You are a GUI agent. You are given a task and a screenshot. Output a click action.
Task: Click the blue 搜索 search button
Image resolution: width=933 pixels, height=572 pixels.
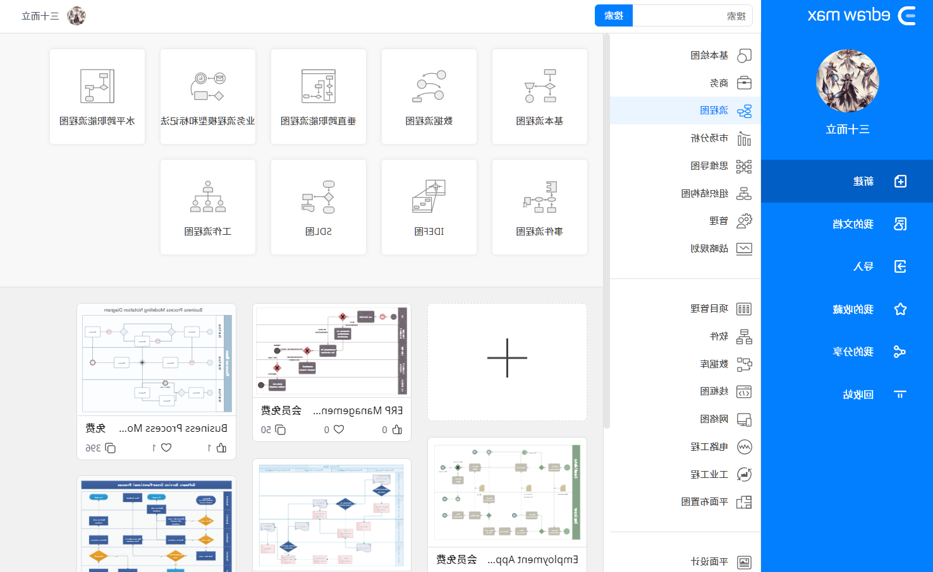click(614, 16)
